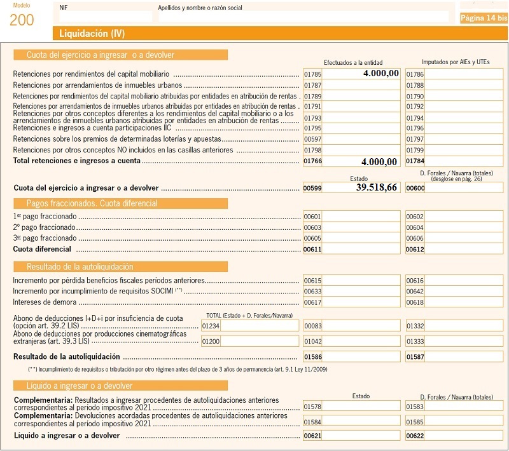
Task: Click box 00601 for first pago fraccionado
Action: click(361, 217)
